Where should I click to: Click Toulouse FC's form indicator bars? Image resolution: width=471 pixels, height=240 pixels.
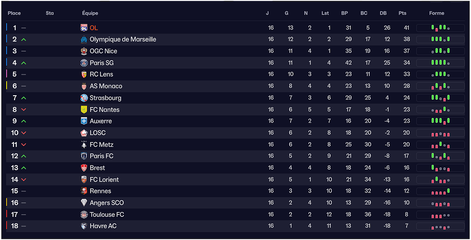click(440, 215)
